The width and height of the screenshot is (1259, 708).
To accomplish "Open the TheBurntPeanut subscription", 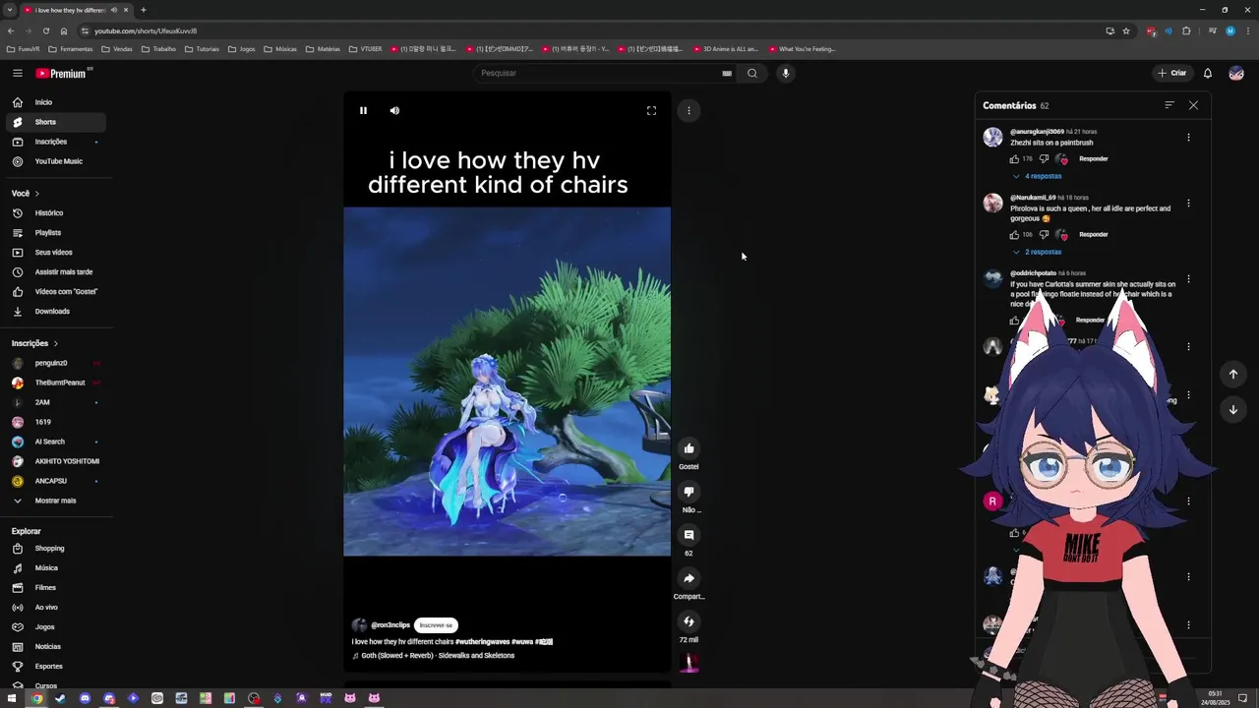I will (x=55, y=383).
